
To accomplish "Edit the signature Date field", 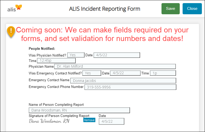I will (x=111, y=121).
